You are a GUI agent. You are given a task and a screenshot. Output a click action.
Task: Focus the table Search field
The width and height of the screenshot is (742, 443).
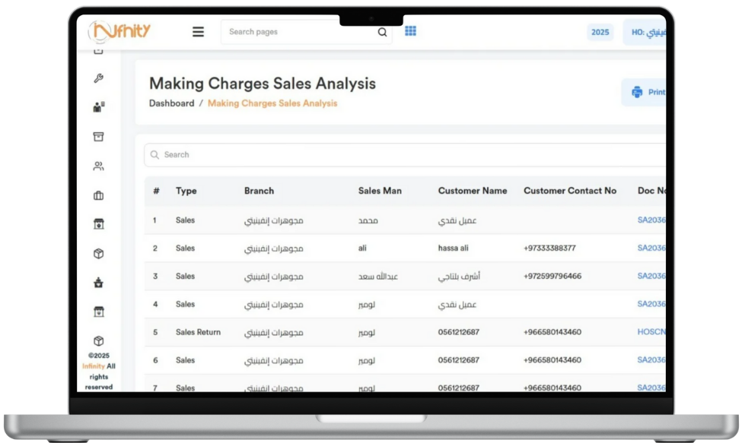[x=403, y=155]
